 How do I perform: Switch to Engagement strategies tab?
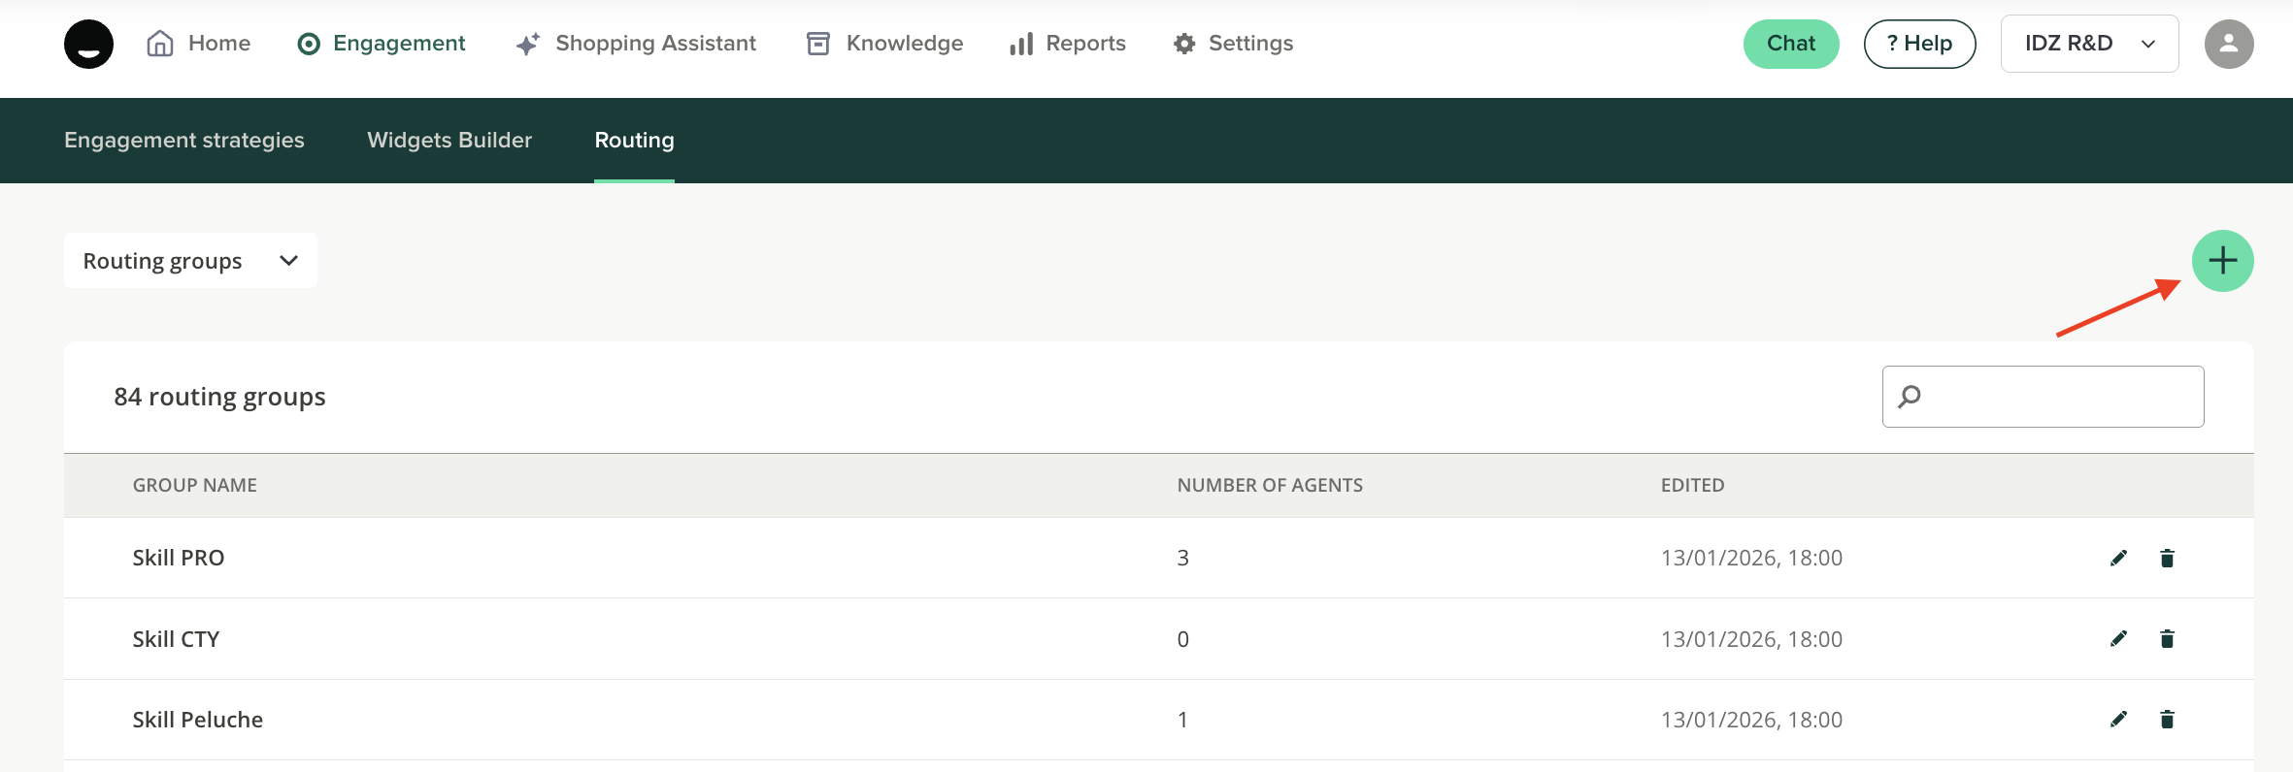tap(184, 141)
